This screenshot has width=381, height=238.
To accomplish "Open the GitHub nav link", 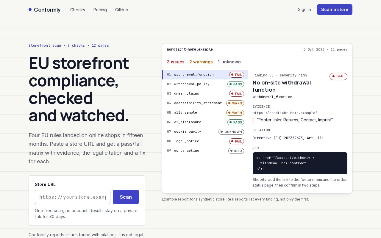I will pyautogui.click(x=122, y=10).
